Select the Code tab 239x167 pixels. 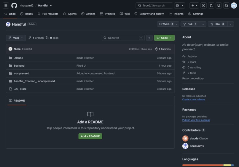click(10, 14)
